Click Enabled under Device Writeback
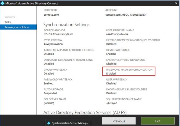 111,54
